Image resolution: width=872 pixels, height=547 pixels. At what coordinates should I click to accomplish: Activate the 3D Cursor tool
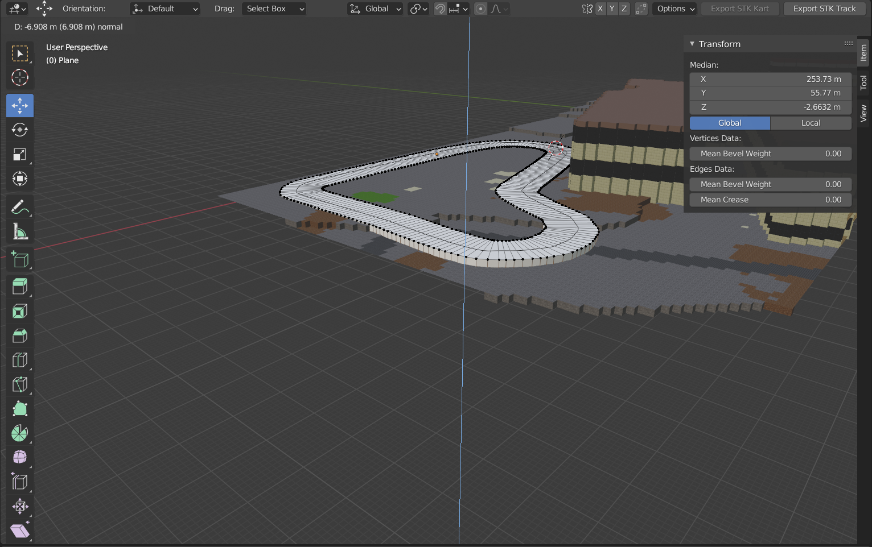[x=20, y=77]
